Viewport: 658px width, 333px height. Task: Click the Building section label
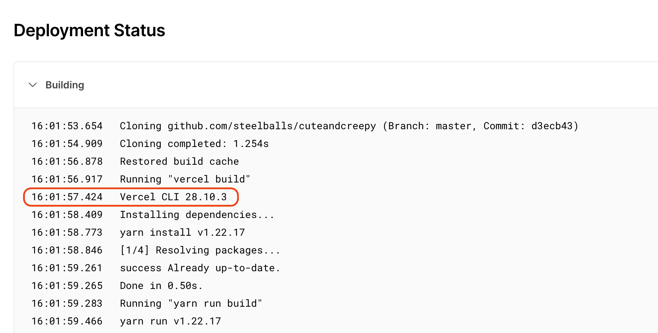65,85
